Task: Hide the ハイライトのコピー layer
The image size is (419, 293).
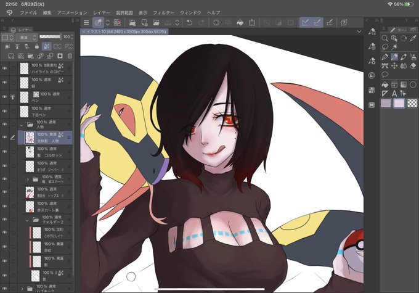Action: tap(4, 68)
